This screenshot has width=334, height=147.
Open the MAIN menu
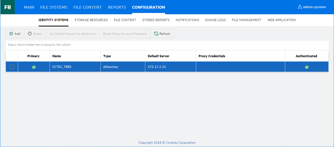[29, 7]
